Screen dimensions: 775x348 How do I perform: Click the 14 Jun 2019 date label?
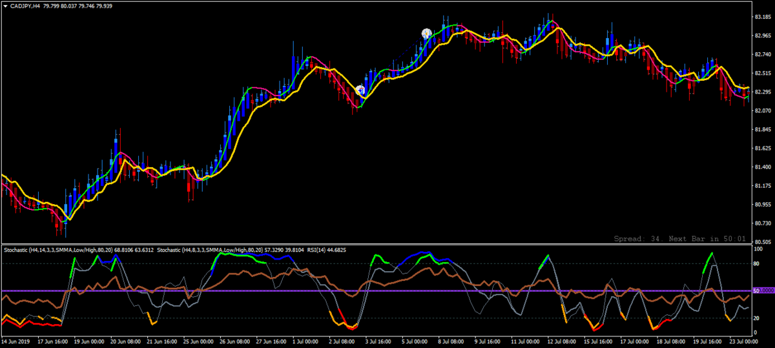pyautogui.click(x=15, y=340)
